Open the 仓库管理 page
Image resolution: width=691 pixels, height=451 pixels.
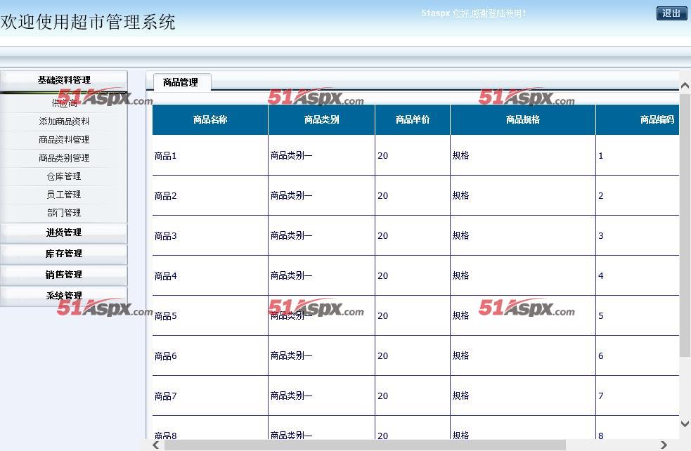click(63, 176)
